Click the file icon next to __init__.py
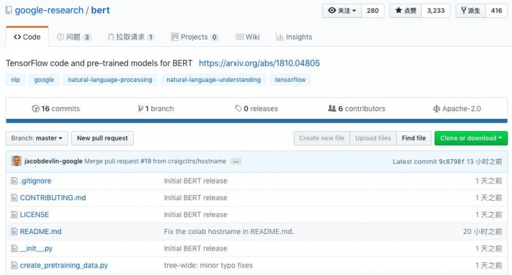The image size is (512, 275). coord(14,249)
